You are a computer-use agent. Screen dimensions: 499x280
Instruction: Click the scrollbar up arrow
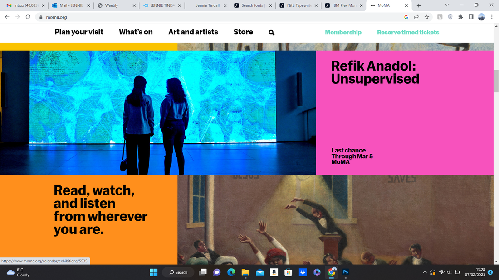[x=496, y=26]
